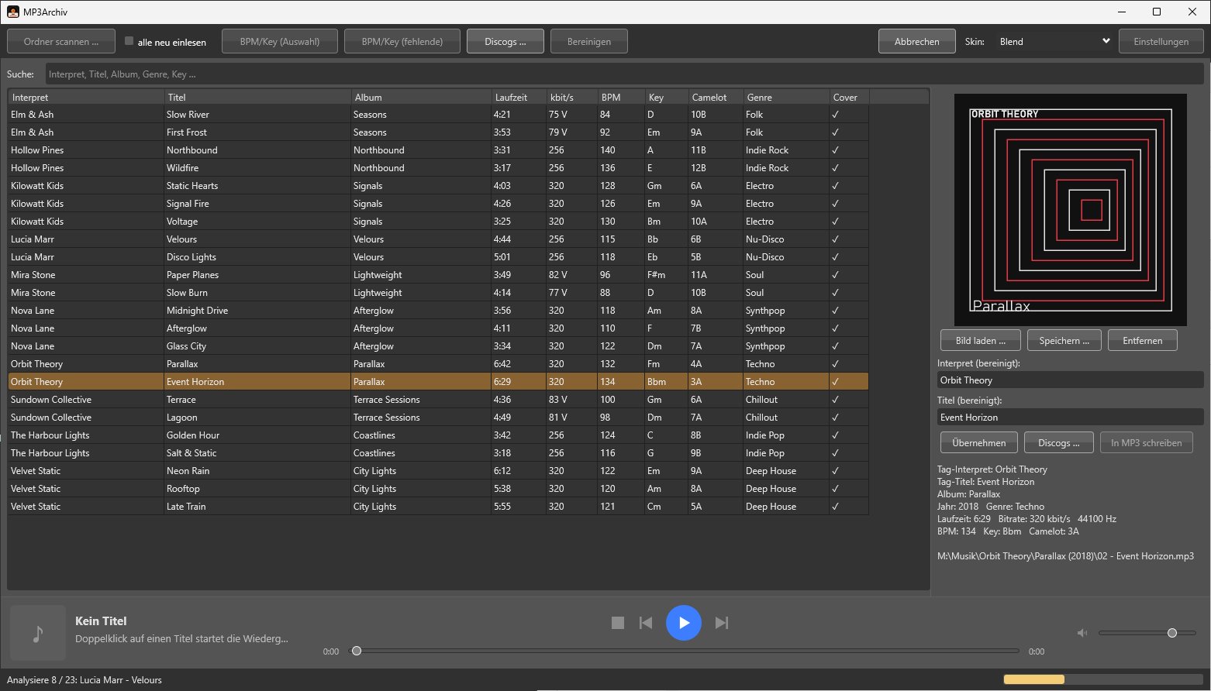The image size is (1211, 691).
Task: Open the Skin dropdown showing Blend
Action: tap(1054, 42)
